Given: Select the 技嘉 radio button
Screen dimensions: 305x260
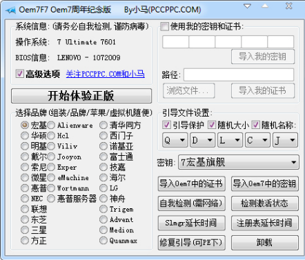Looking at the screenshot, I should [x=104, y=167].
